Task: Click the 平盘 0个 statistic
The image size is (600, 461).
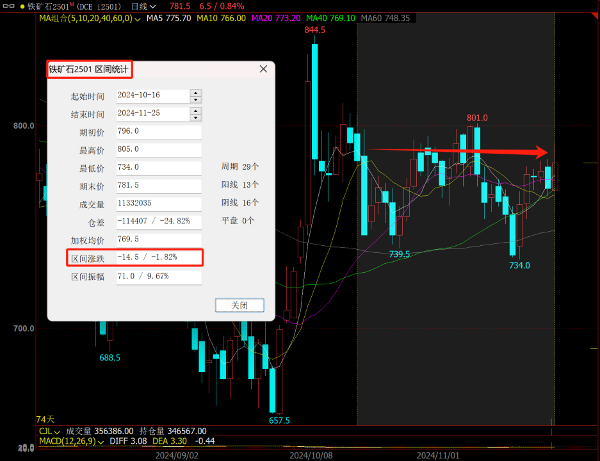Action: pos(238,221)
